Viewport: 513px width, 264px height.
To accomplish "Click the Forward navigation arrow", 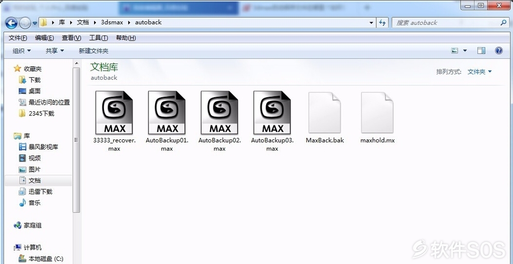I will click(25, 23).
